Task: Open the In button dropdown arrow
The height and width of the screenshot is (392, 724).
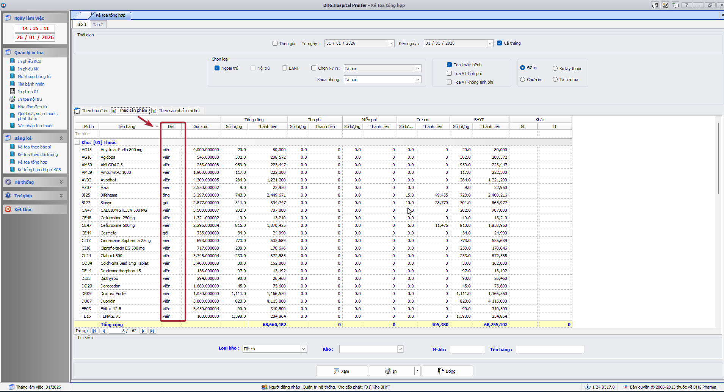Action: pyautogui.click(x=417, y=371)
